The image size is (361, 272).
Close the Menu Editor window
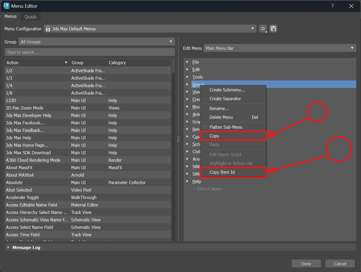[x=351, y=6]
